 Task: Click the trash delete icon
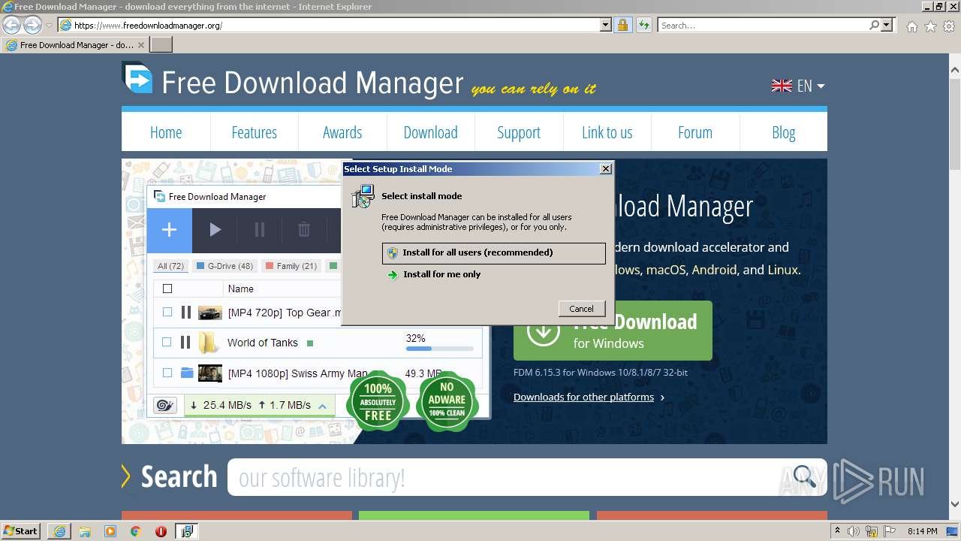(x=303, y=230)
